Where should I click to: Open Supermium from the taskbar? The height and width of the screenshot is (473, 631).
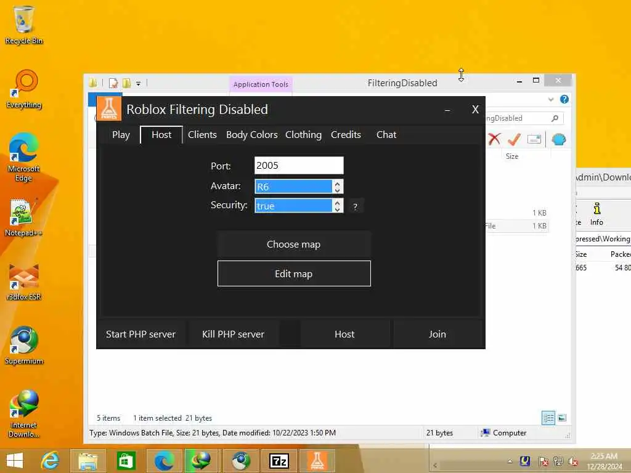[x=240, y=461]
